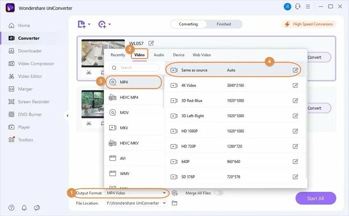The height and width of the screenshot is (216, 349).
Task: Open the customer support headset icon
Action: (298, 7)
